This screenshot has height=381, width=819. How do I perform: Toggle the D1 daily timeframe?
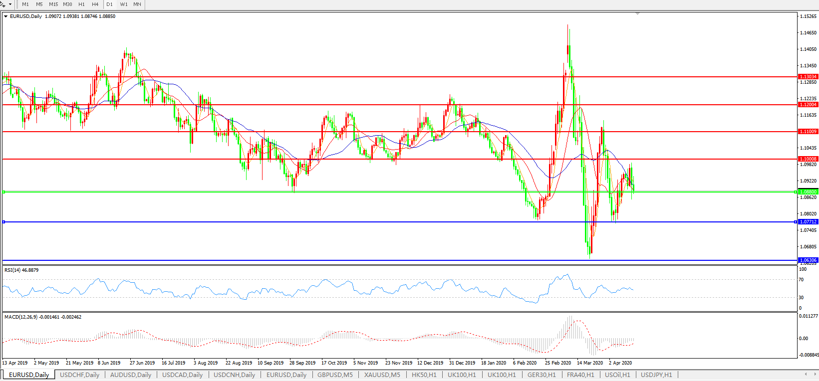[x=109, y=4]
